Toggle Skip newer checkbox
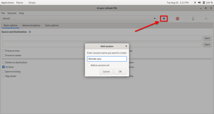 pyautogui.click(x=3, y=76)
